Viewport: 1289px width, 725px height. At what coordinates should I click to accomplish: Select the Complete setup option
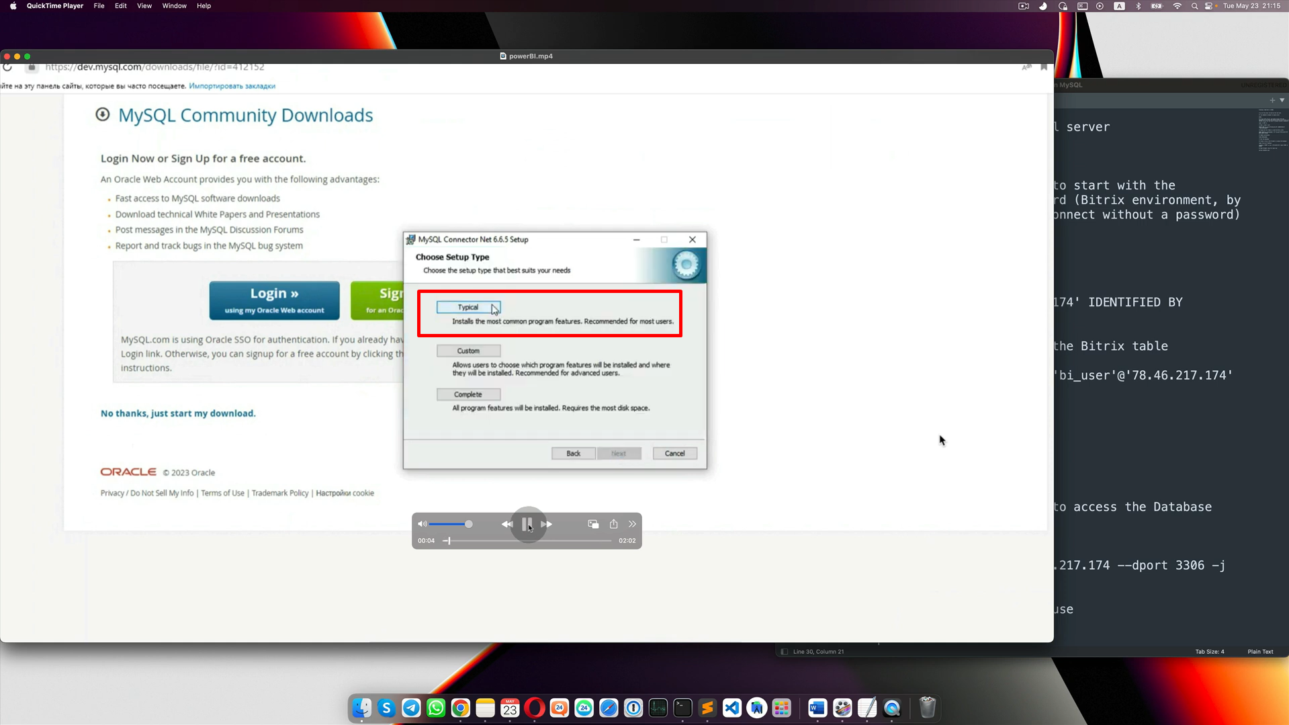[x=468, y=394]
